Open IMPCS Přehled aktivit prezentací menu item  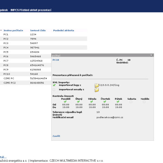pyautogui.click(x=31, y=10)
